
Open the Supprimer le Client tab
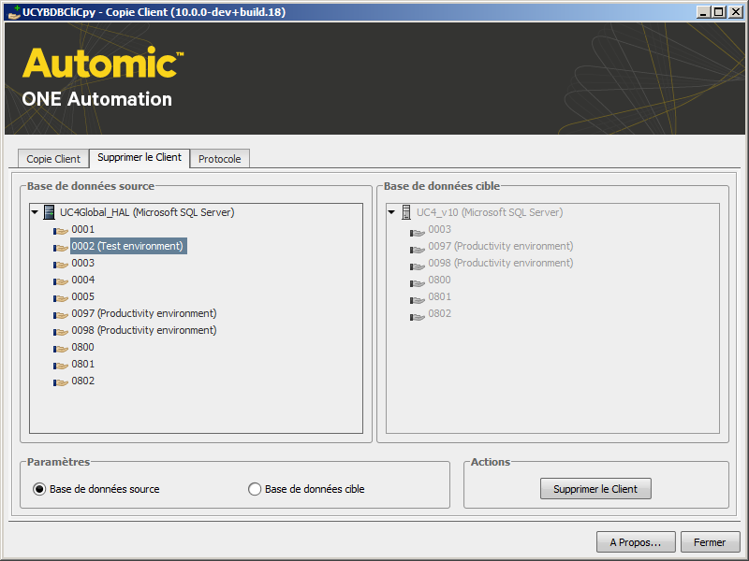click(140, 157)
